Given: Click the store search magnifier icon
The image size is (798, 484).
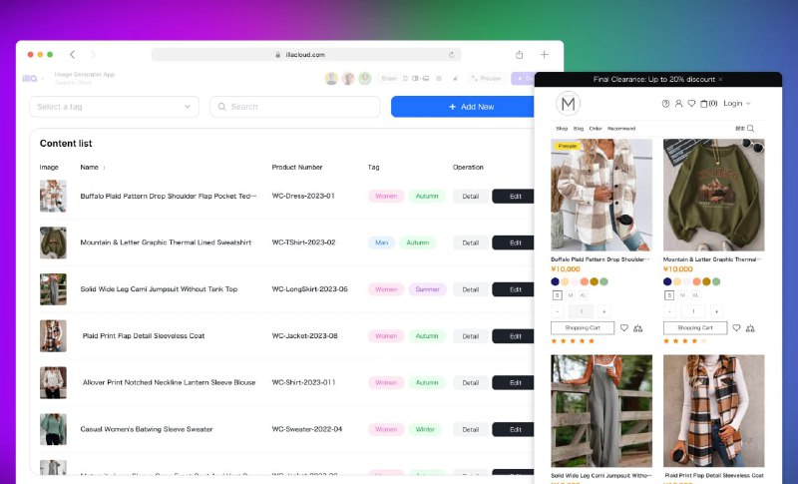Looking at the screenshot, I should coord(751,129).
